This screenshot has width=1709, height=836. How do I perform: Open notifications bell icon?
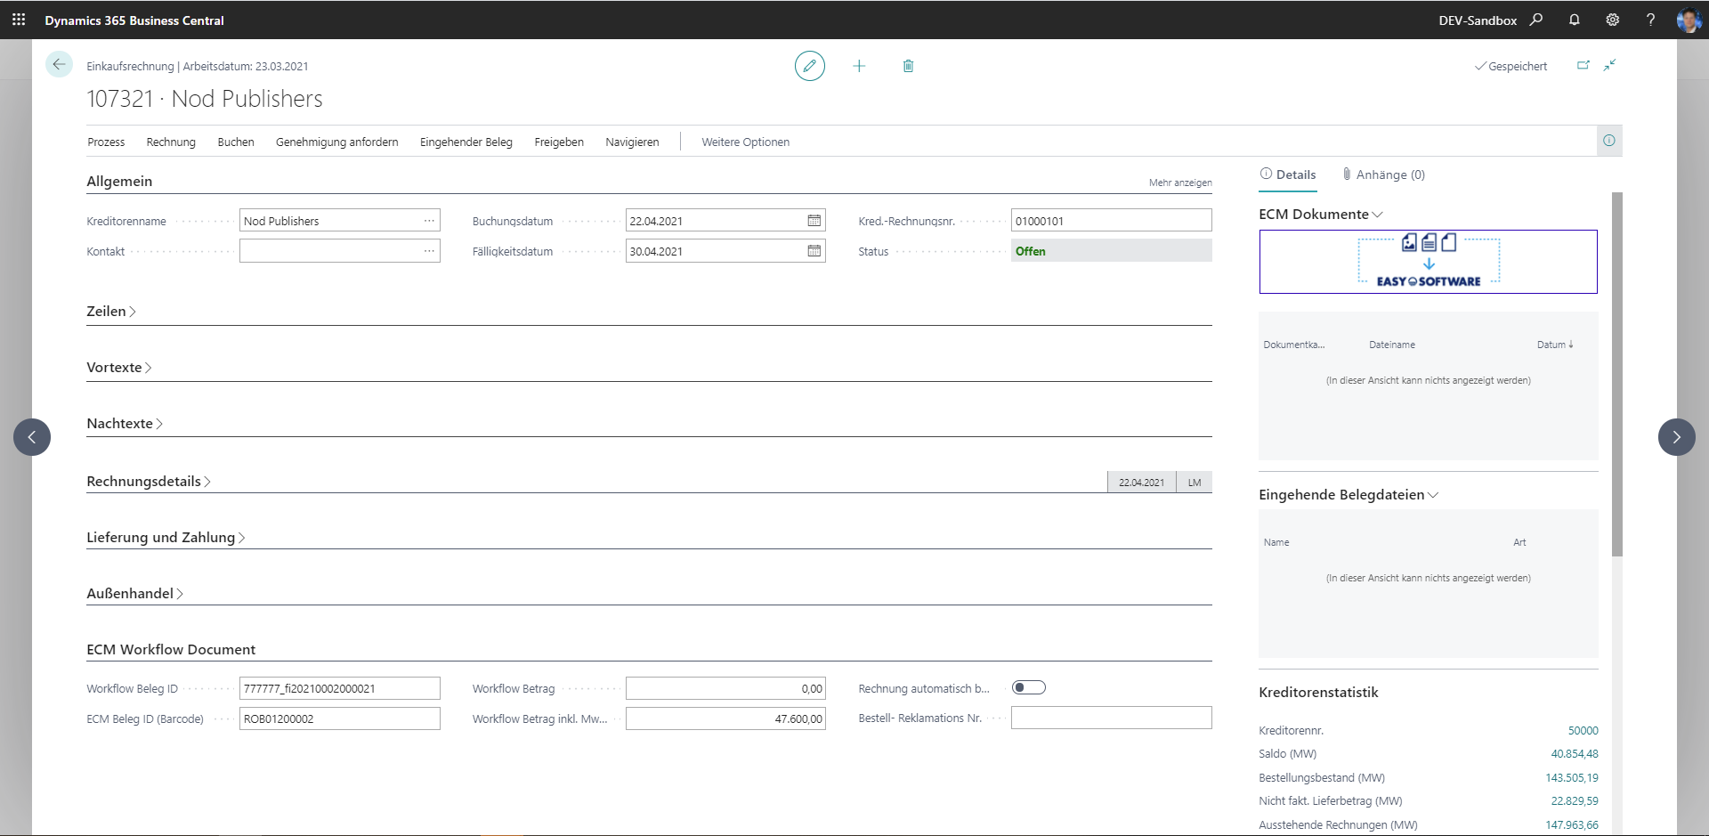coord(1575,20)
